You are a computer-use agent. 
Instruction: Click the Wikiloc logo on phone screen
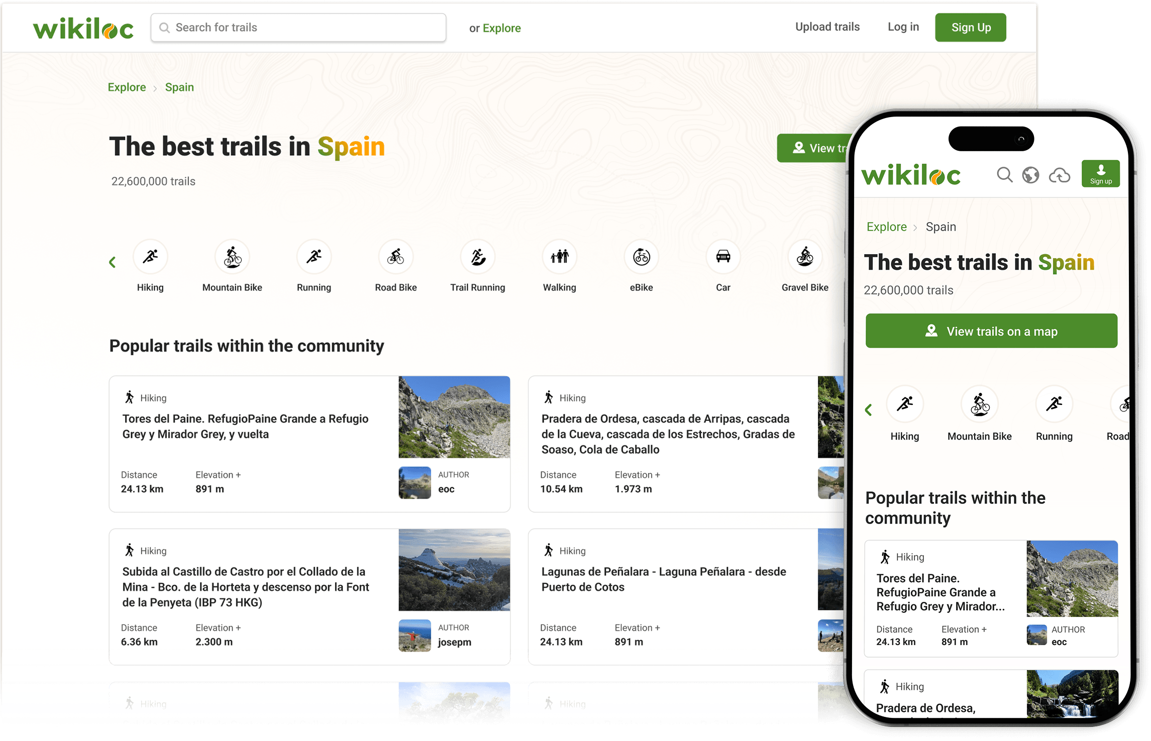pyautogui.click(x=911, y=175)
